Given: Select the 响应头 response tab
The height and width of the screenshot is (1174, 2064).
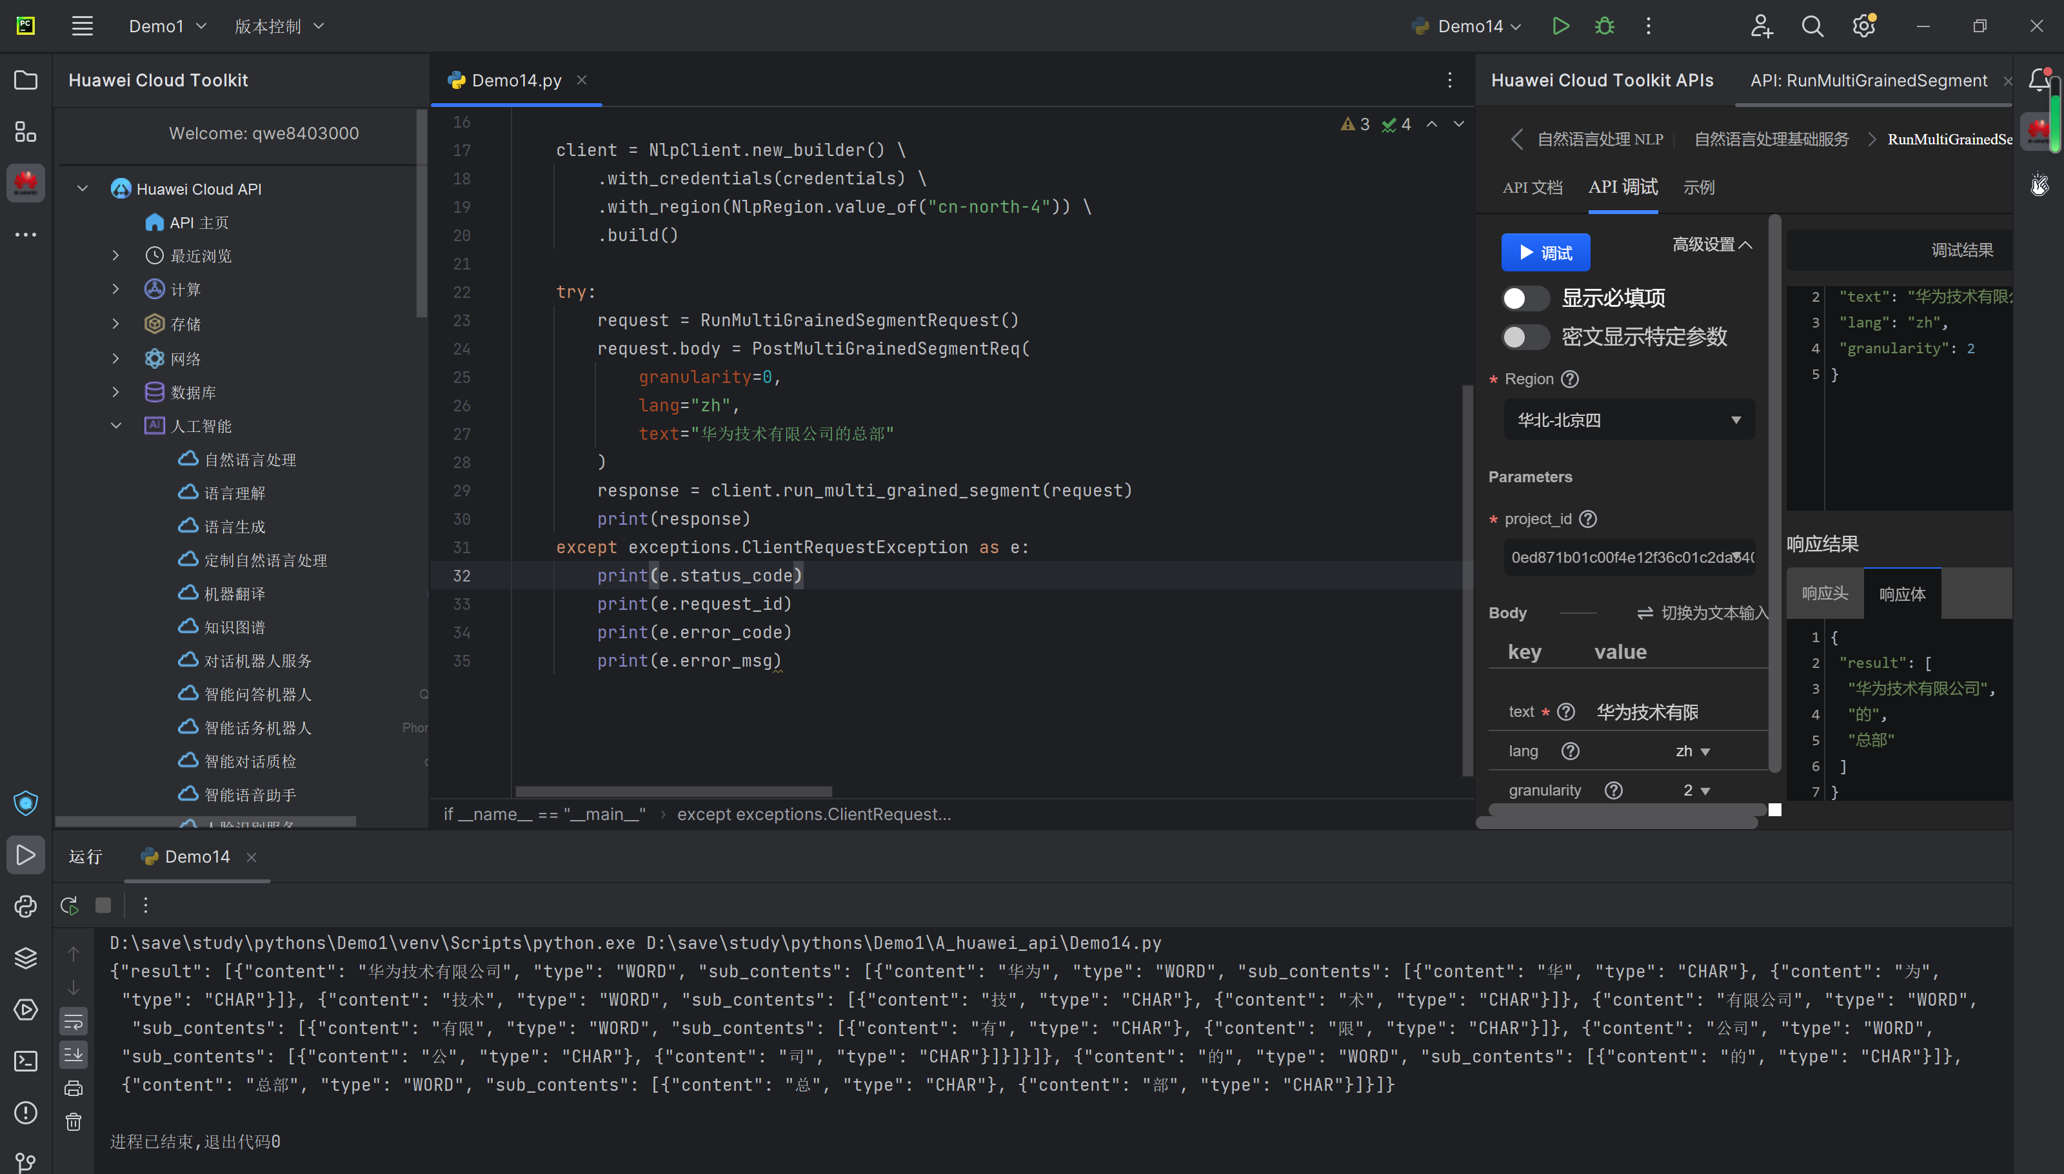Looking at the screenshot, I should pos(1825,594).
